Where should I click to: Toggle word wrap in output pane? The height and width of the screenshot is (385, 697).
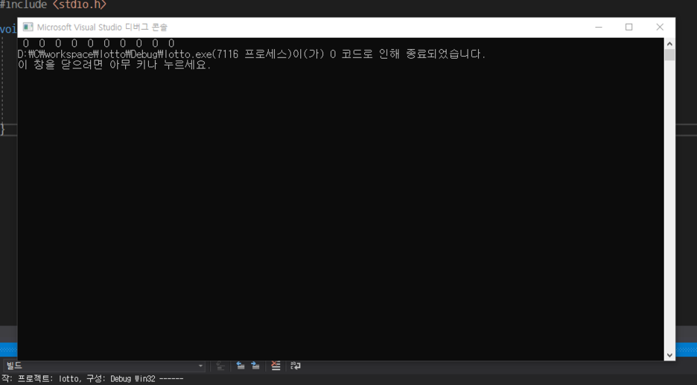click(x=295, y=366)
